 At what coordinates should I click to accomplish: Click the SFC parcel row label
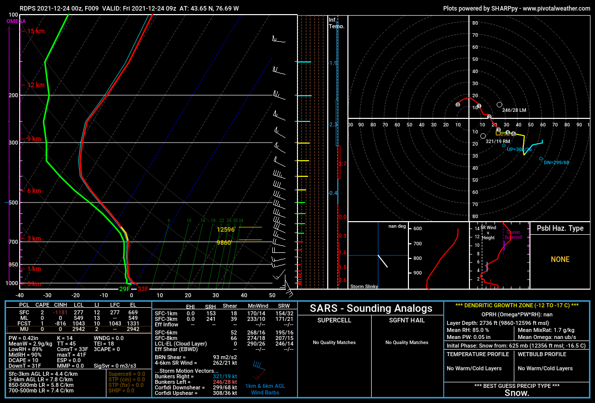click(24, 313)
